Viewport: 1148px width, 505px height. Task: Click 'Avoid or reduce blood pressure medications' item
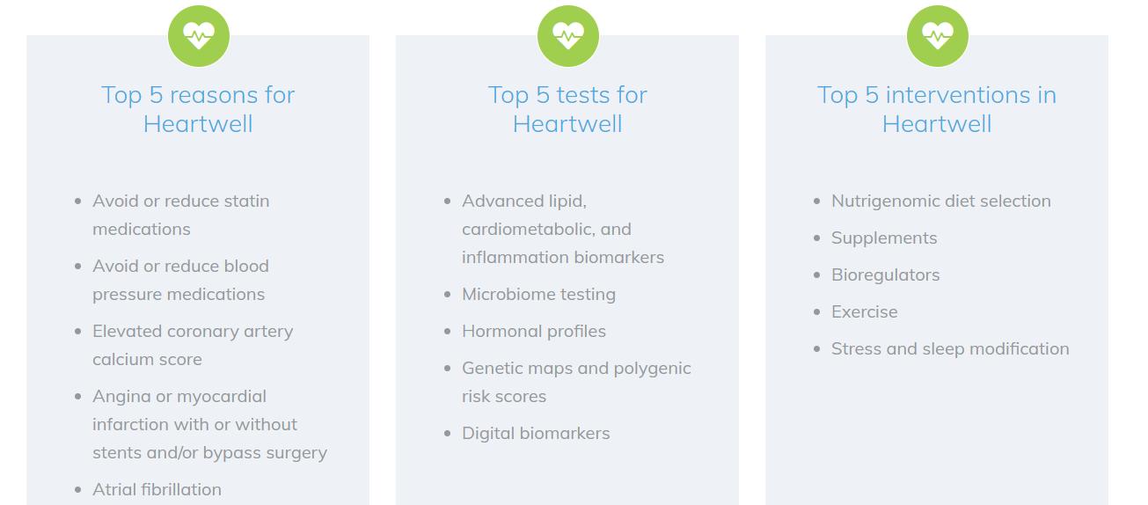pos(180,280)
